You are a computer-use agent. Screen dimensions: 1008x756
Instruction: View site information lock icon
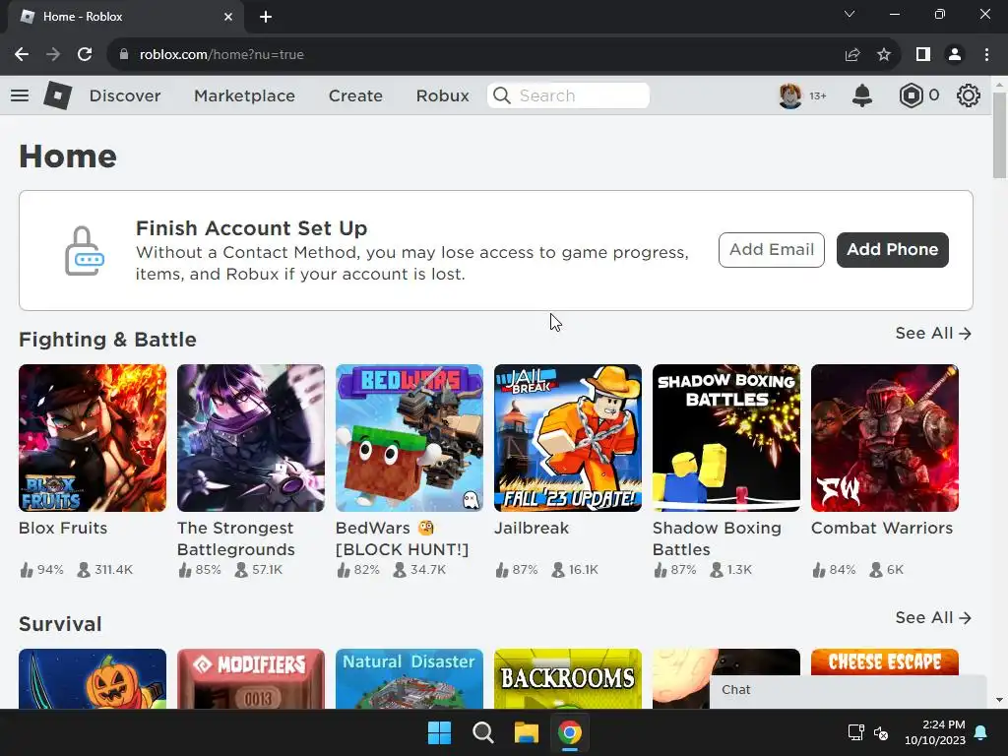(x=124, y=55)
